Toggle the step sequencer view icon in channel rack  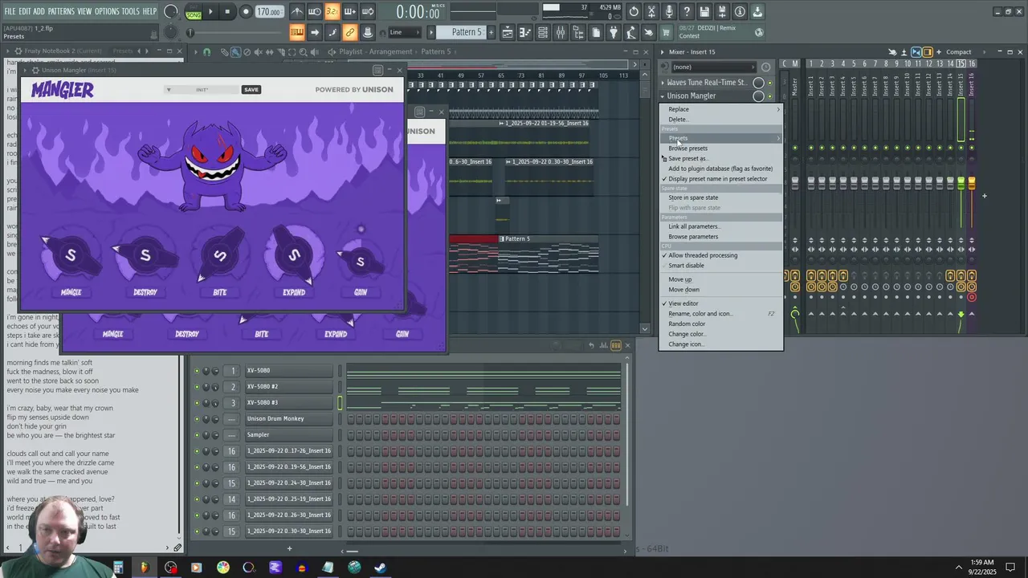pos(616,345)
